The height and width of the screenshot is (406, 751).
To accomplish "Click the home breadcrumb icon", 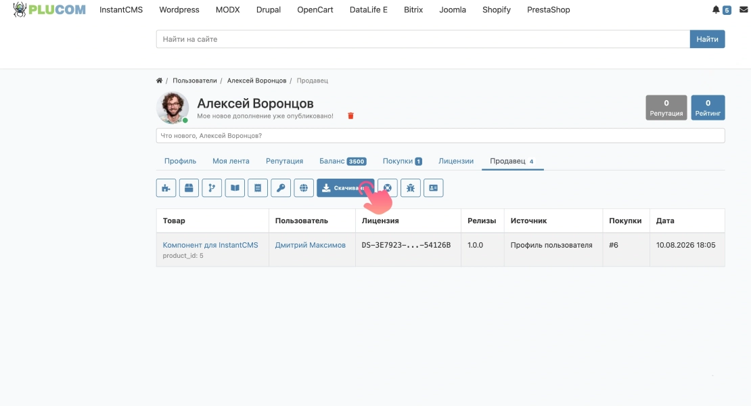I will tap(159, 81).
